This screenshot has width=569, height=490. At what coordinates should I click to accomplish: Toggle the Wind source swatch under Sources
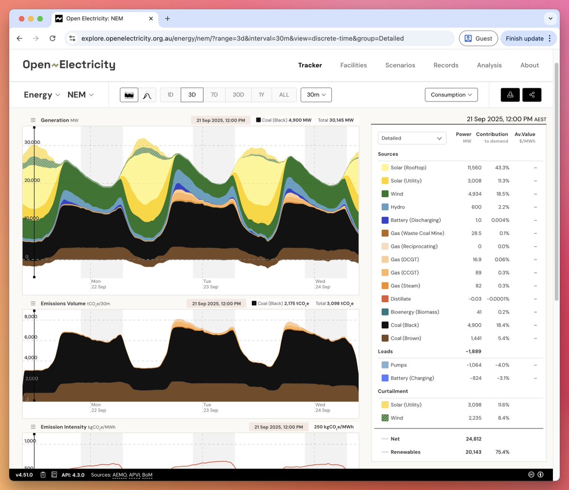point(385,194)
